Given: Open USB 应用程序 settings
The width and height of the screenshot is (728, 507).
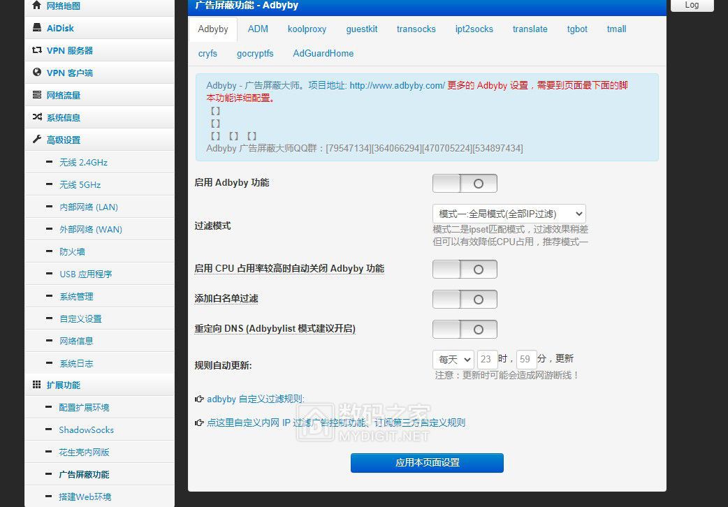Looking at the screenshot, I should tap(99, 274).
